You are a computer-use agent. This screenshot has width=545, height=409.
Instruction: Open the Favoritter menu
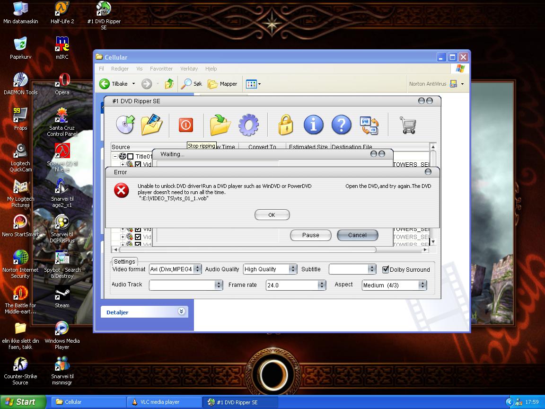coord(161,69)
